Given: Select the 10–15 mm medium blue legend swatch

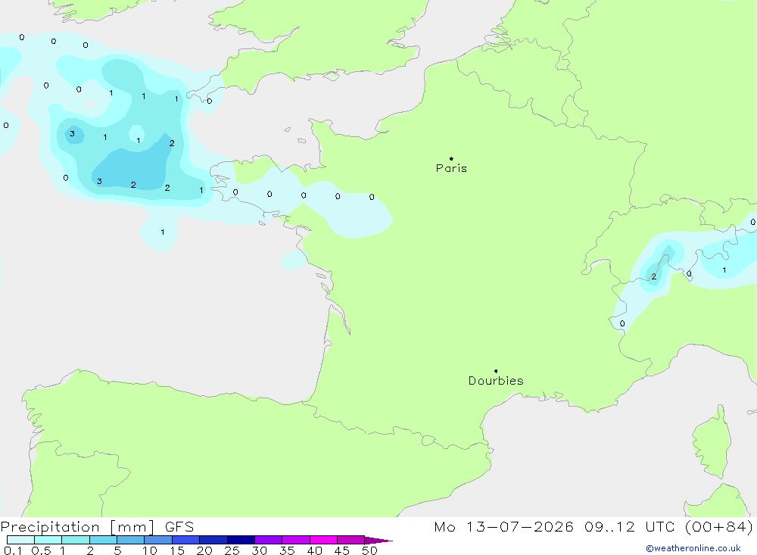Looking at the screenshot, I should 158,540.
